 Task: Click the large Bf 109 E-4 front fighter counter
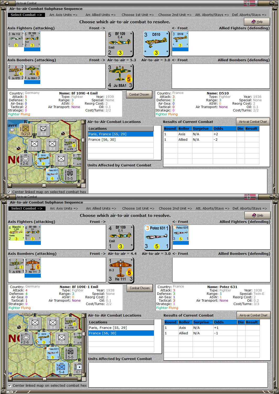coord(120,43)
